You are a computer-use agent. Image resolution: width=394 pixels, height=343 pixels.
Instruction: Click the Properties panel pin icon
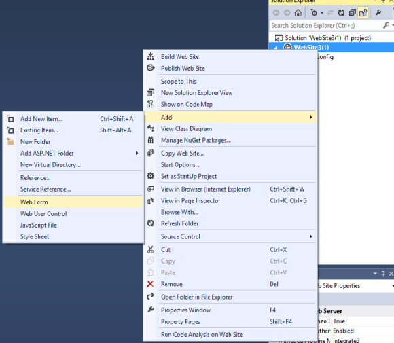383,274
